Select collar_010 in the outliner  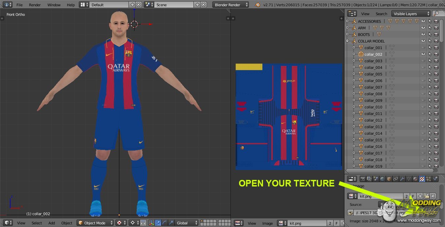373,107
